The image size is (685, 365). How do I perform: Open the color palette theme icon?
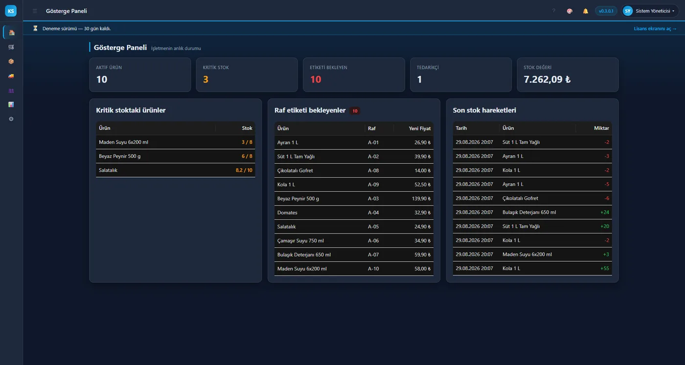(x=570, y=11)
